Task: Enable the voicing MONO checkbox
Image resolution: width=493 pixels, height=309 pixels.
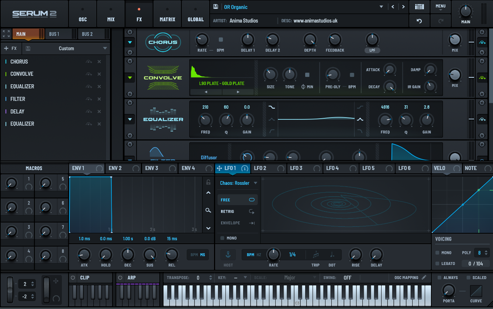Action: pyautogui.click(x=437, y=253)
